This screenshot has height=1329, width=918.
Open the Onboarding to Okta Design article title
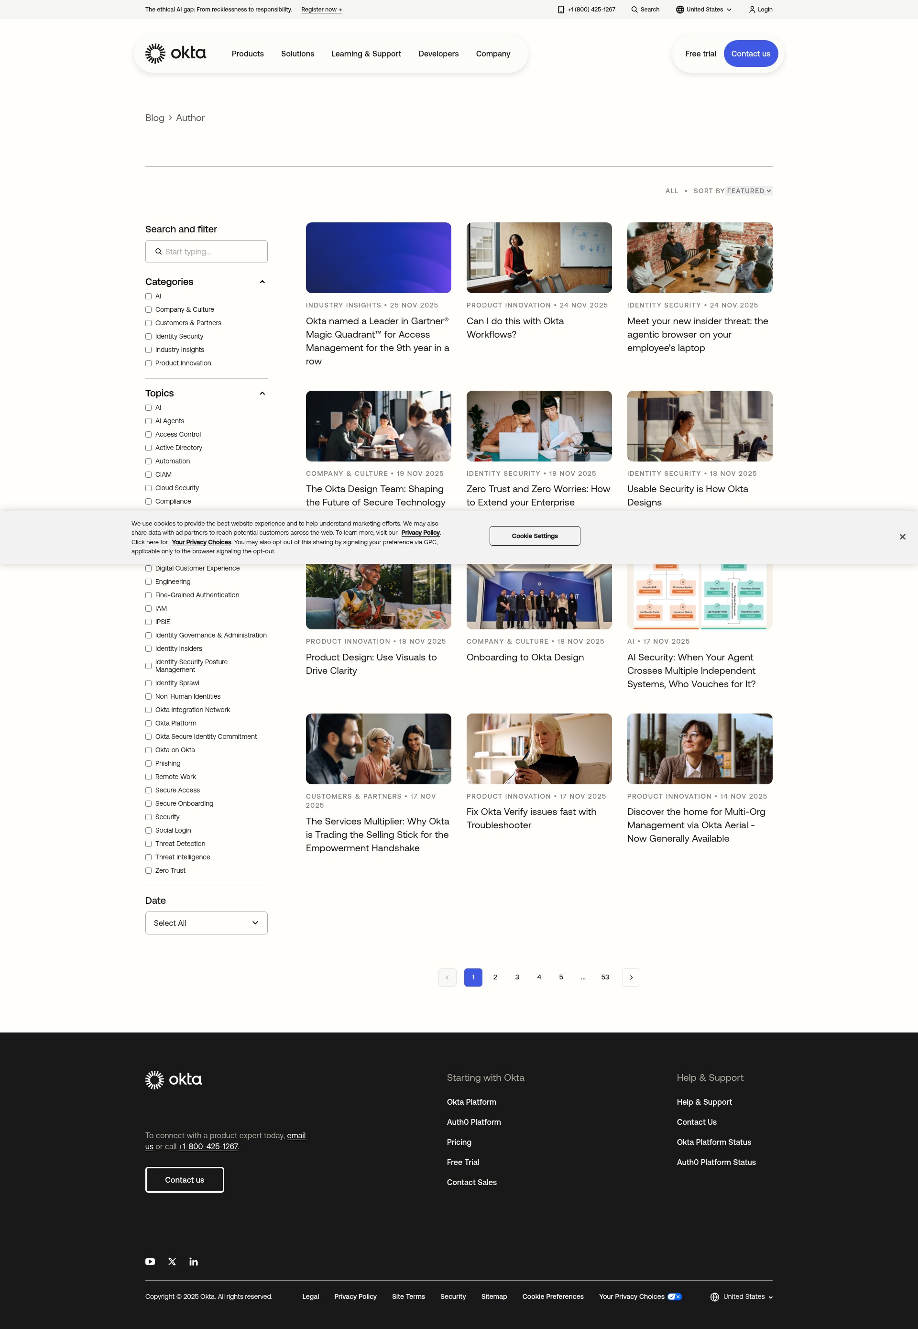[525, 657]
